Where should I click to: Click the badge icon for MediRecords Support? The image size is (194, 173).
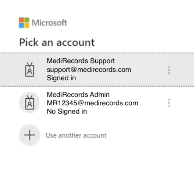point(30,69)
